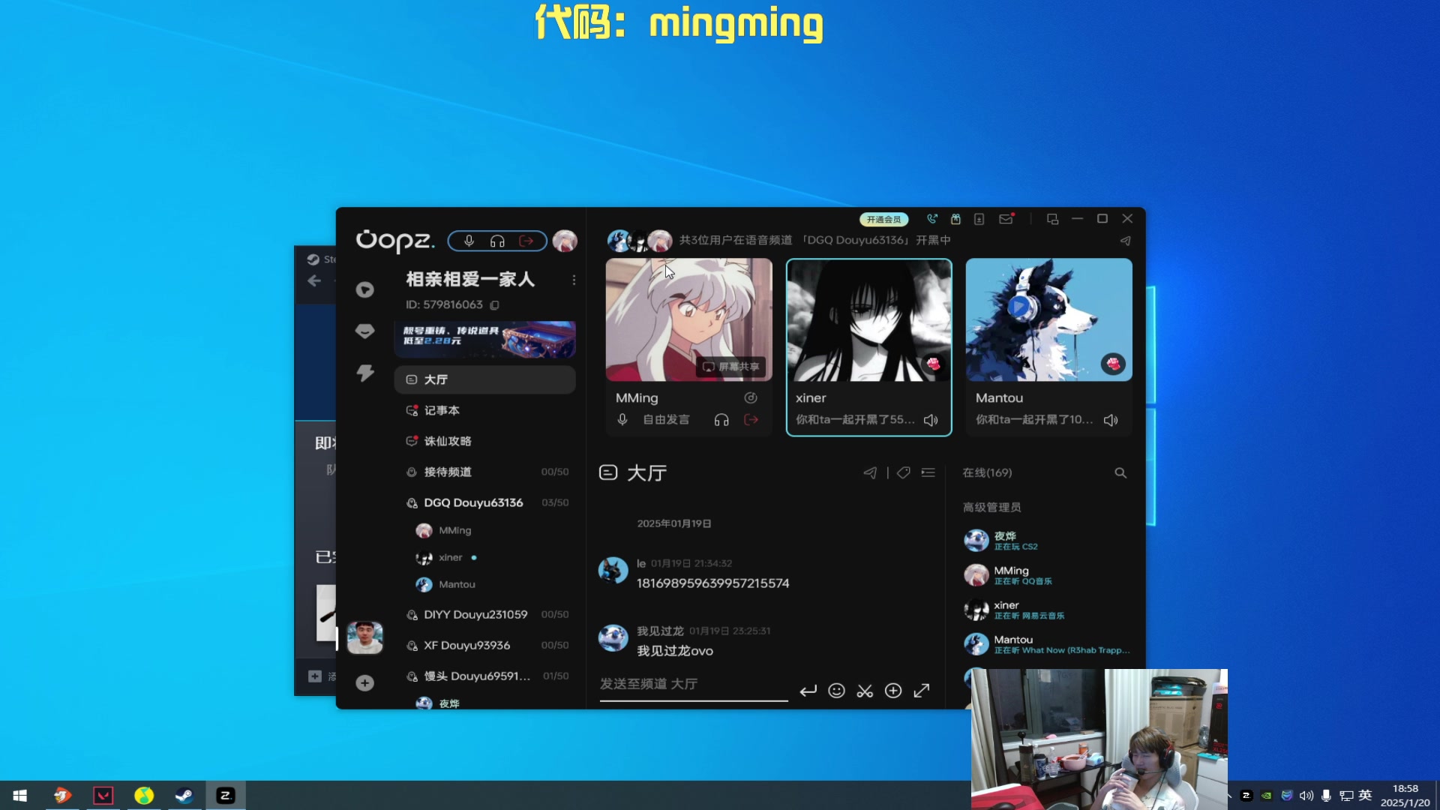The width and height of the screenshot is (1440, 810).
Task: Take a screenshot with scissors icon
Action: [865, 691]
